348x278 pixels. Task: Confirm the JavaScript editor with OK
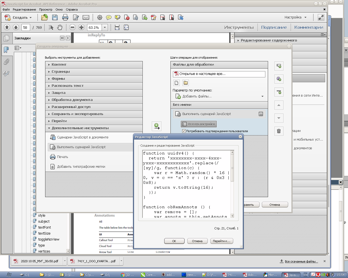pos(174,241)
